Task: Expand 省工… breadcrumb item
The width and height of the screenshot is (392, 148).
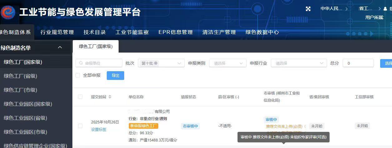Action: coord(366,9)
